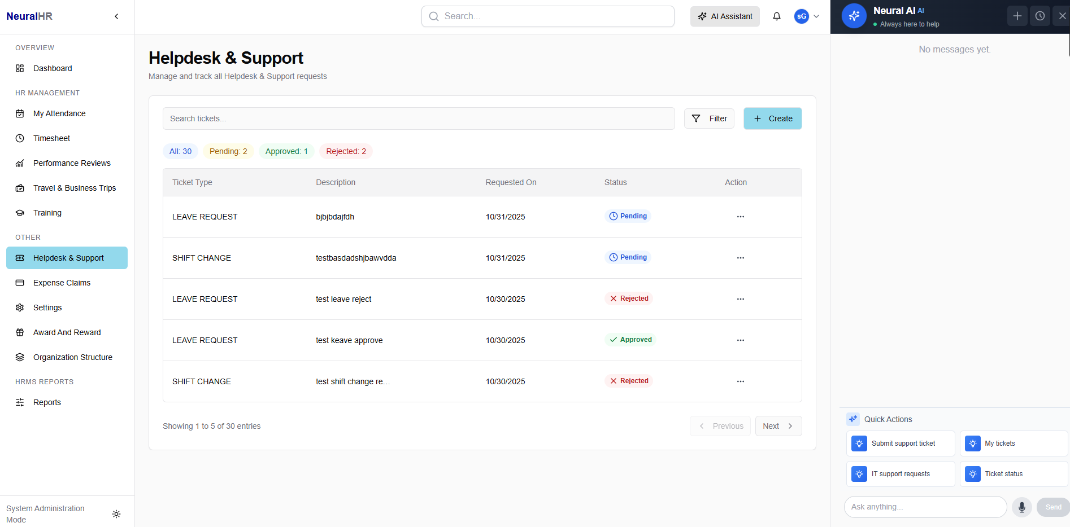Open Neural AI chat history clock icon
Image resolution: width=1070 pixels, height=527 pixels.
1040,15
